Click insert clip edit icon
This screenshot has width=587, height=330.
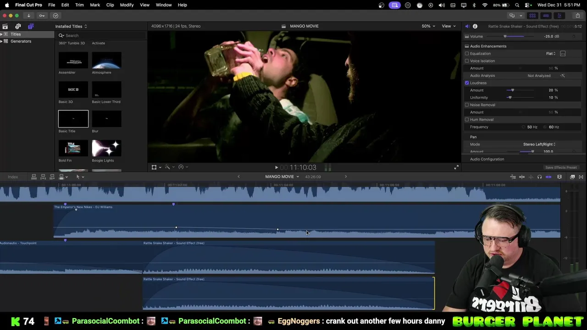[x=43, y=176]
